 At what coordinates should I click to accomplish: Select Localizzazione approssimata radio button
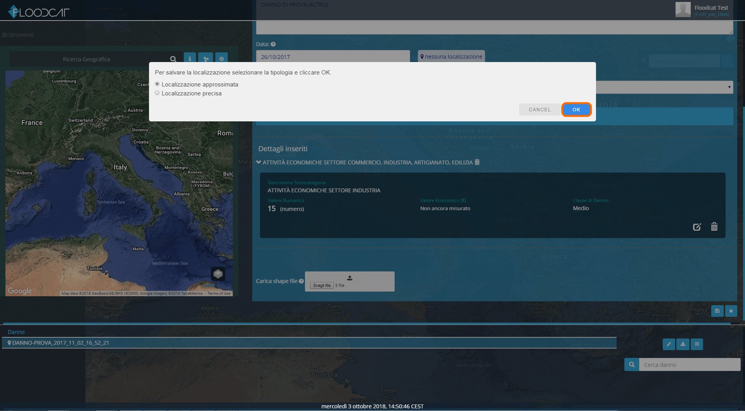tap(157, 84)
